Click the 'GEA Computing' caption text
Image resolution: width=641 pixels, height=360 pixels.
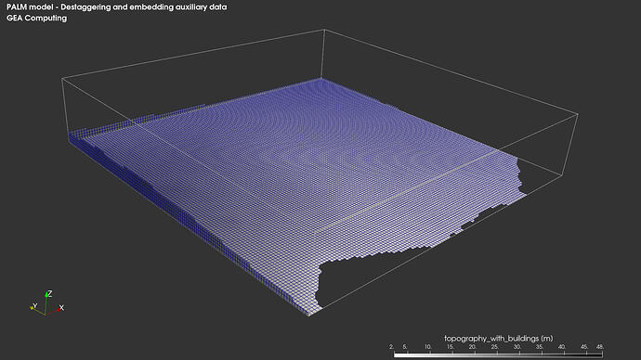pos(37,18)
